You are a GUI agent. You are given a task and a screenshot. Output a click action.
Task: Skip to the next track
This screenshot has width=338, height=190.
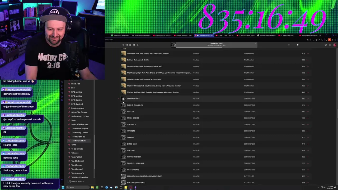pos(134,45)
